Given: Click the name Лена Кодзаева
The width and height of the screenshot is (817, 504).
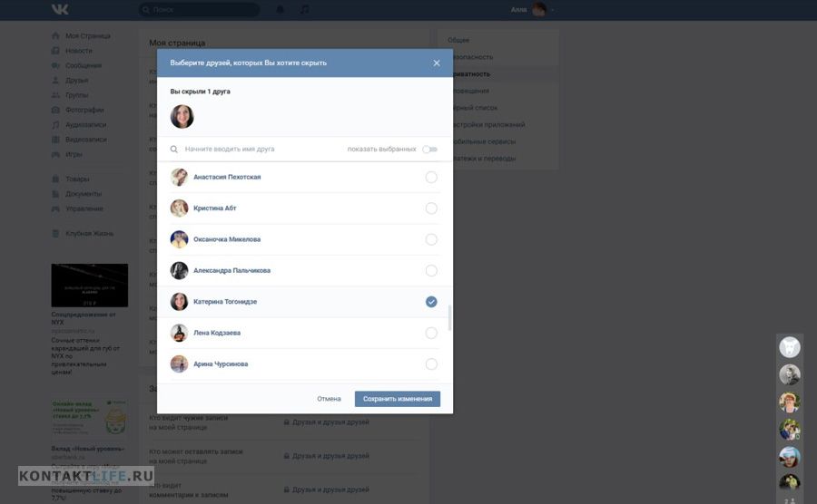Looking at the screenshot, I should click(217, 333).
